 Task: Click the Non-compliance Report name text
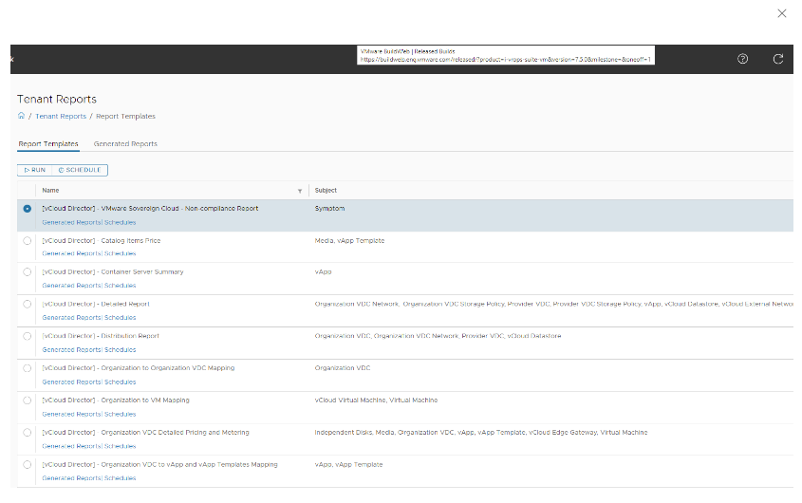150,209
